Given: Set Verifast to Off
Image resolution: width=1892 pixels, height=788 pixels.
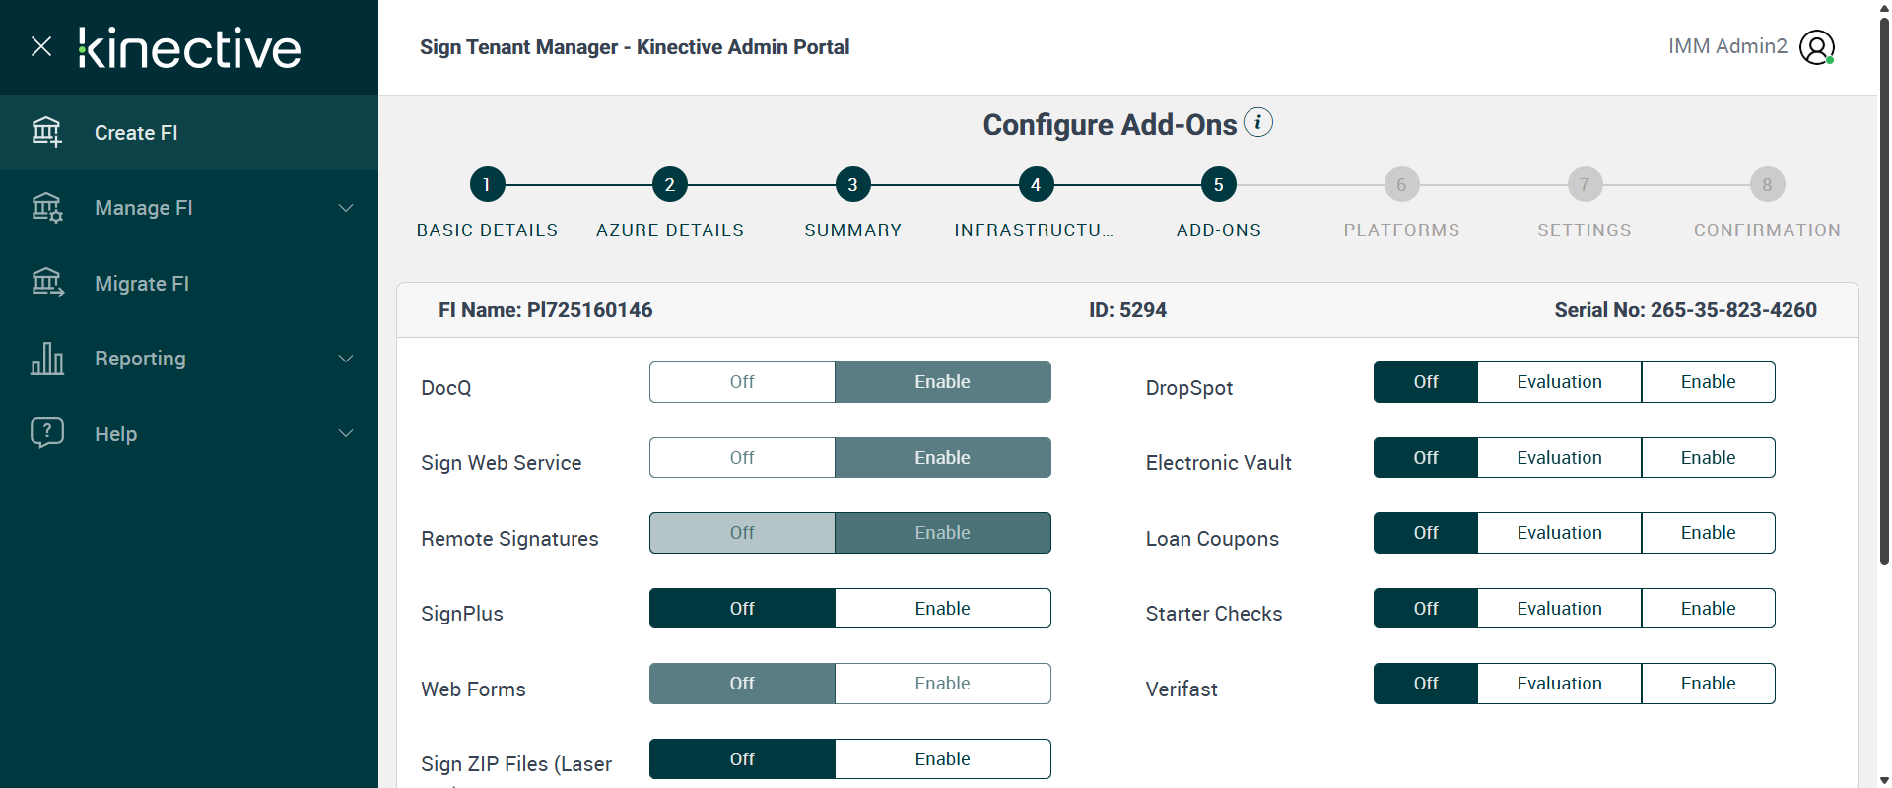Looking at the screenshot, I should click(1426, 684).
